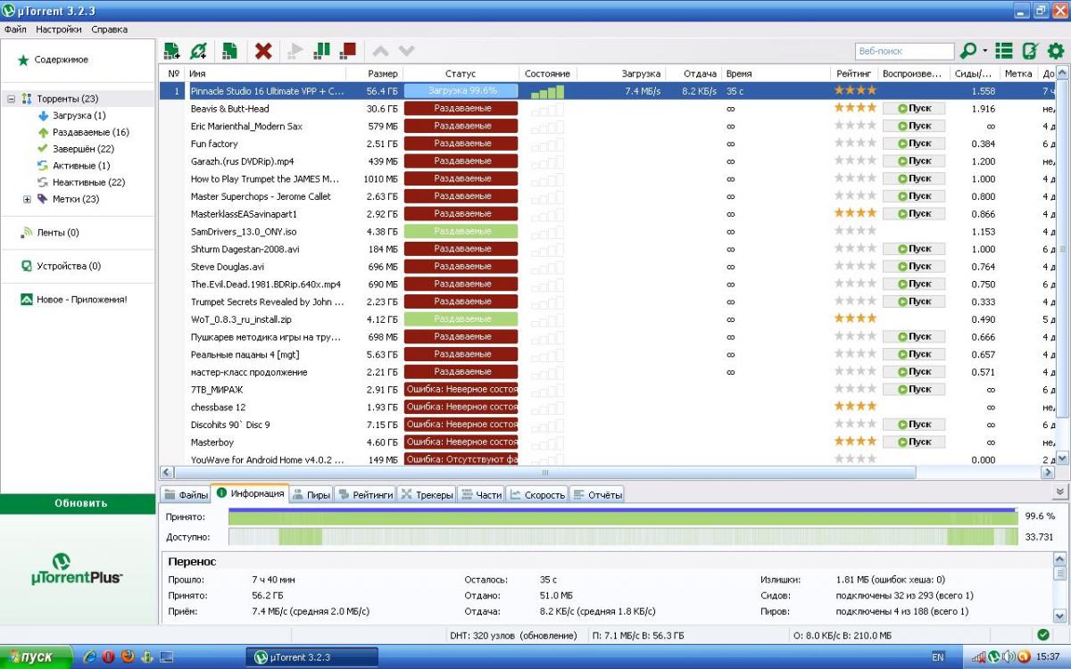Click the remote devices phone icon
1071x669 pixels.
click(x=1030, y=51)
